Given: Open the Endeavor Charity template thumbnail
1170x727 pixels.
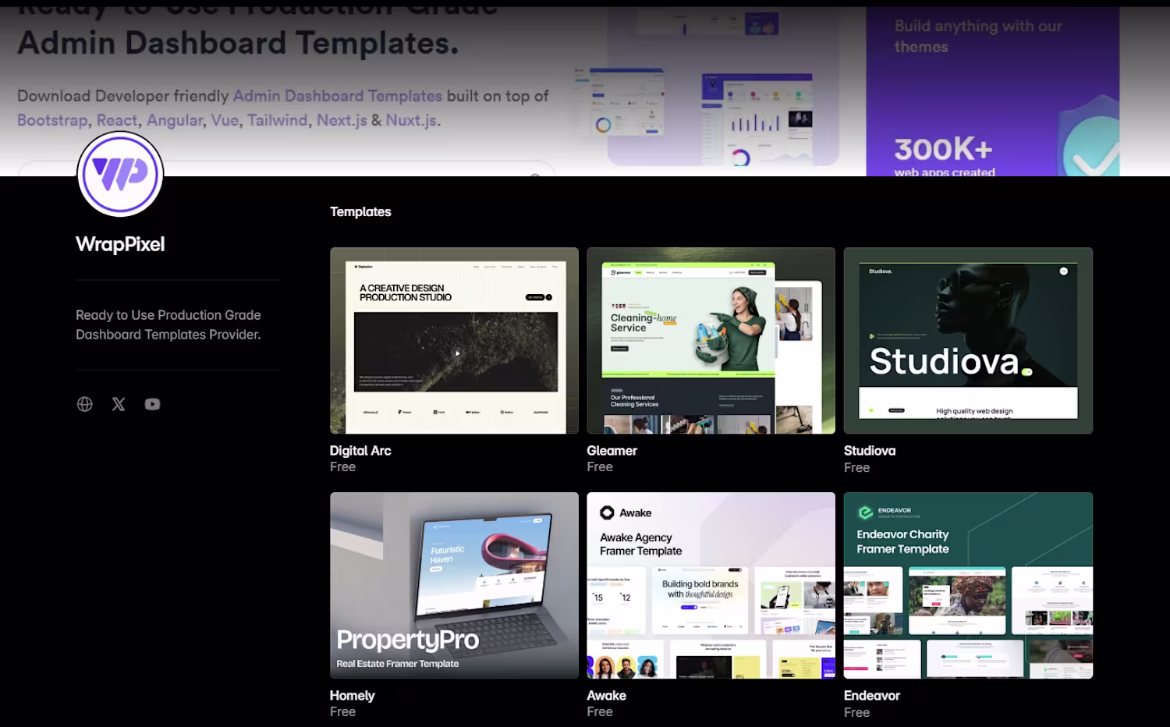Looking at the screenshot, I should [x=968, y=585].
